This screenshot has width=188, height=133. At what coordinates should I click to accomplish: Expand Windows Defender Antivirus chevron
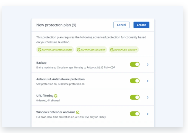click(x=148, y=114)
